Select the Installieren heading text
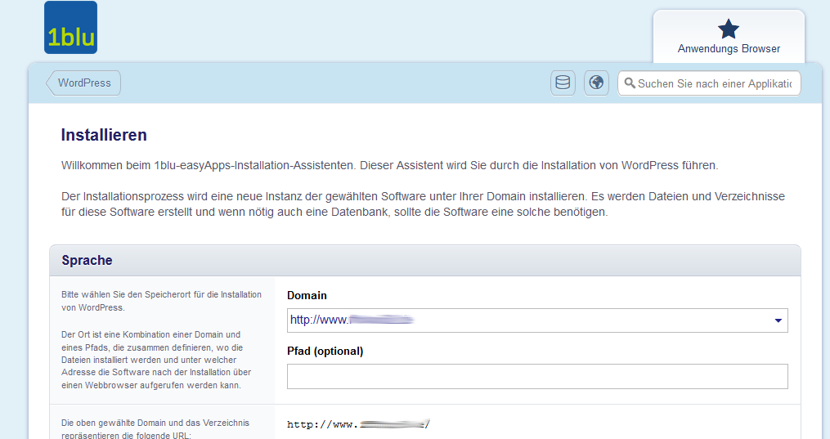Screen dimensions: 830x439 (104, 135)
